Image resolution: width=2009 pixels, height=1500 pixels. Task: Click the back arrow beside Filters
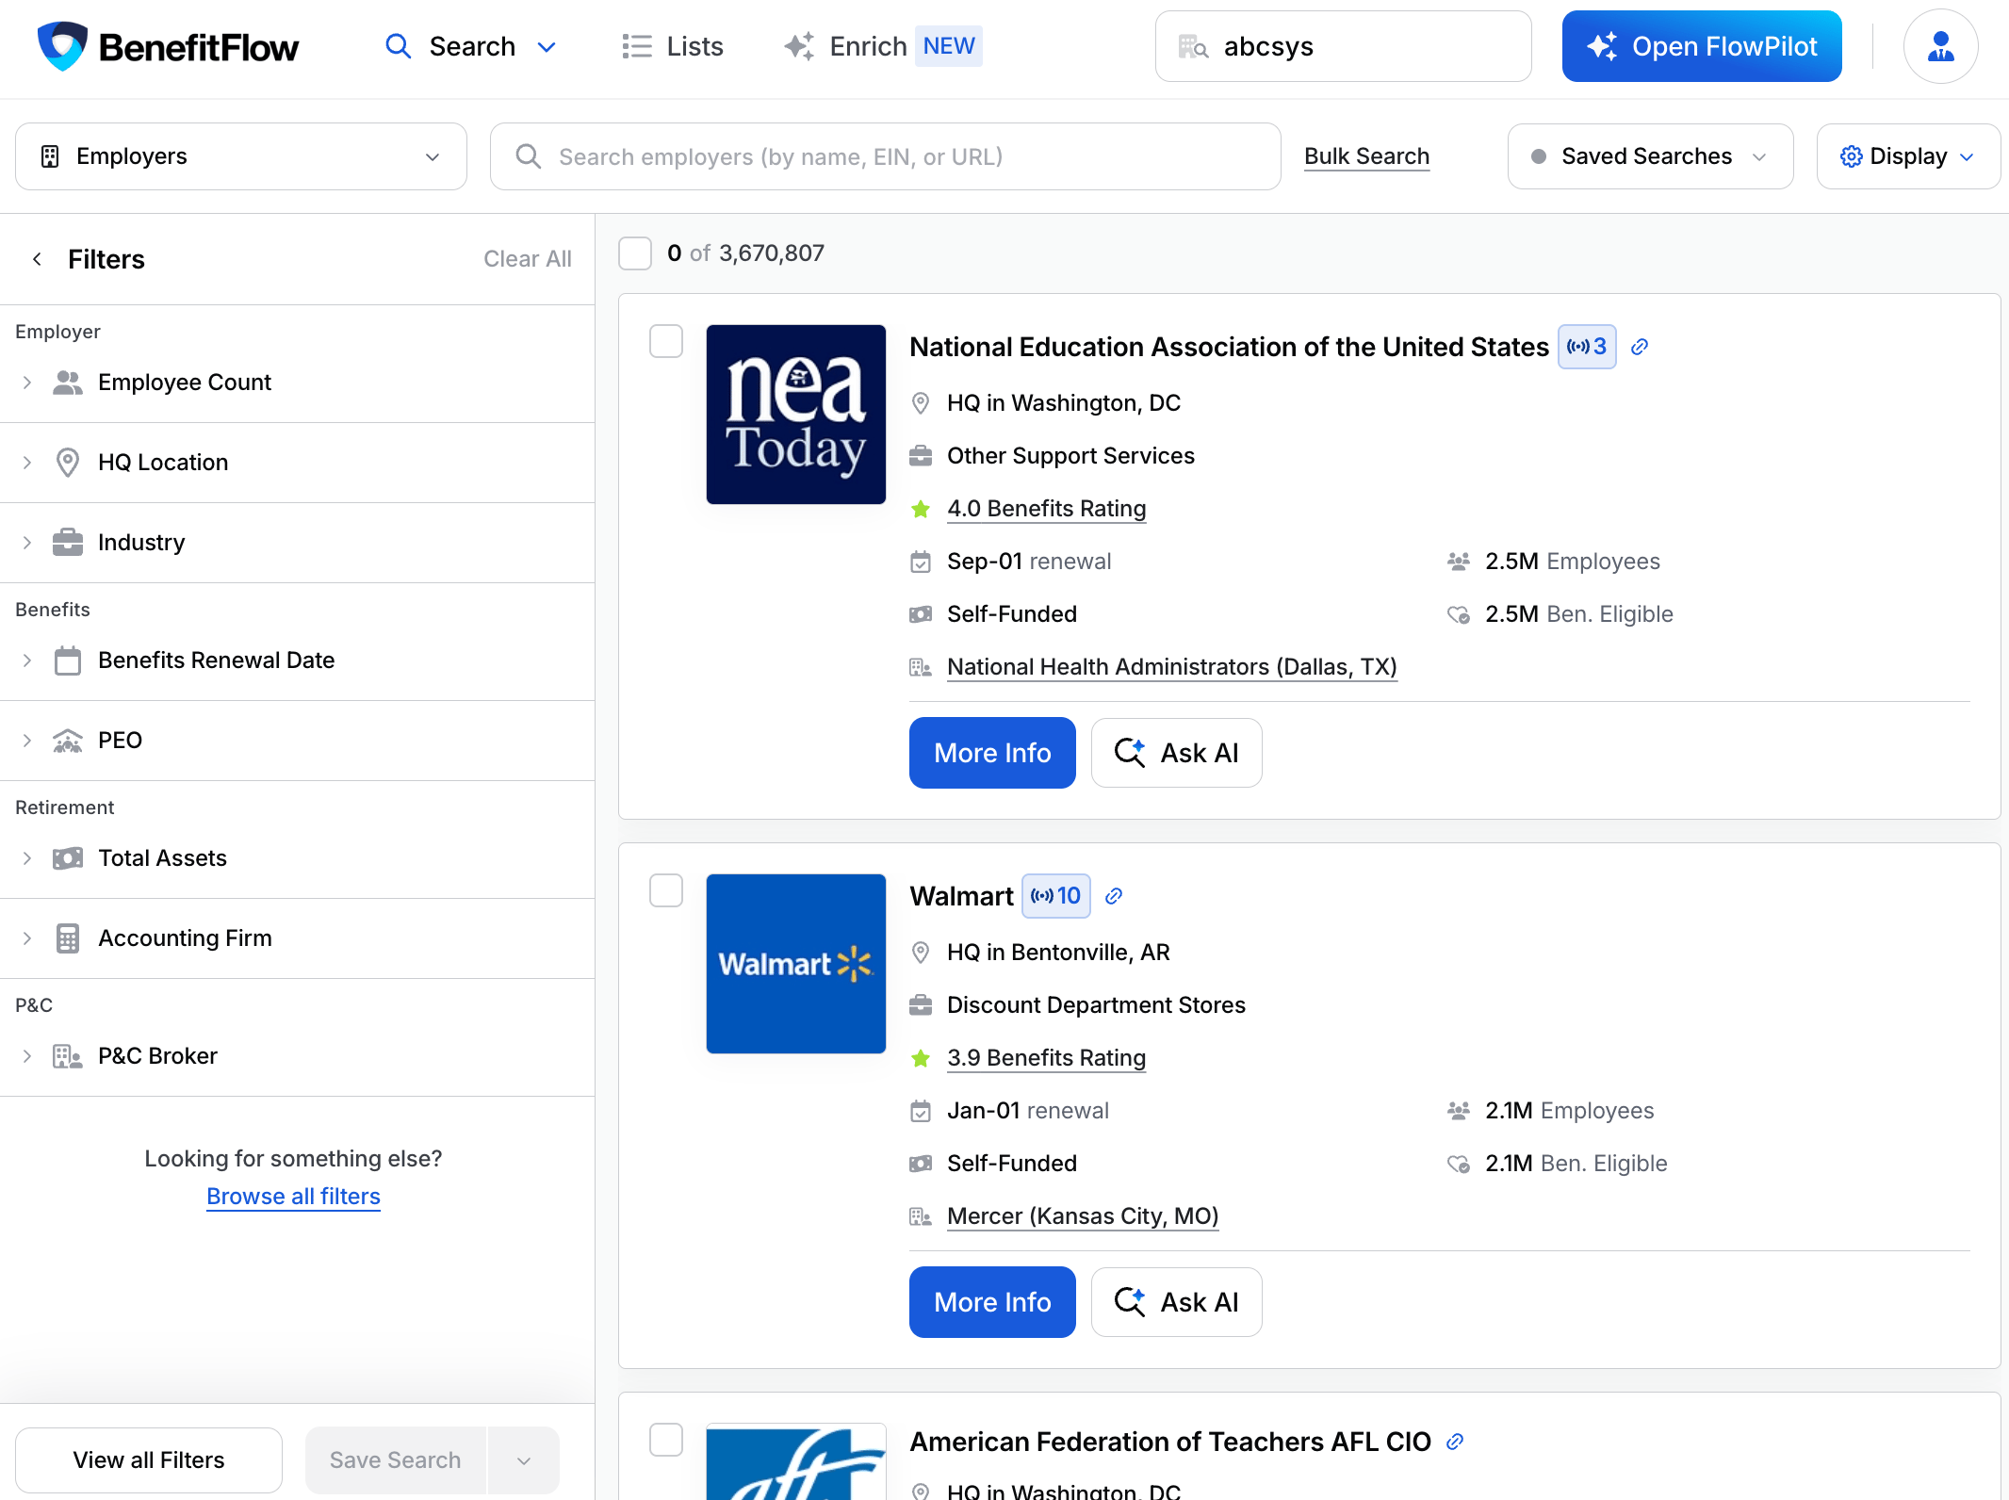(37, 259)
